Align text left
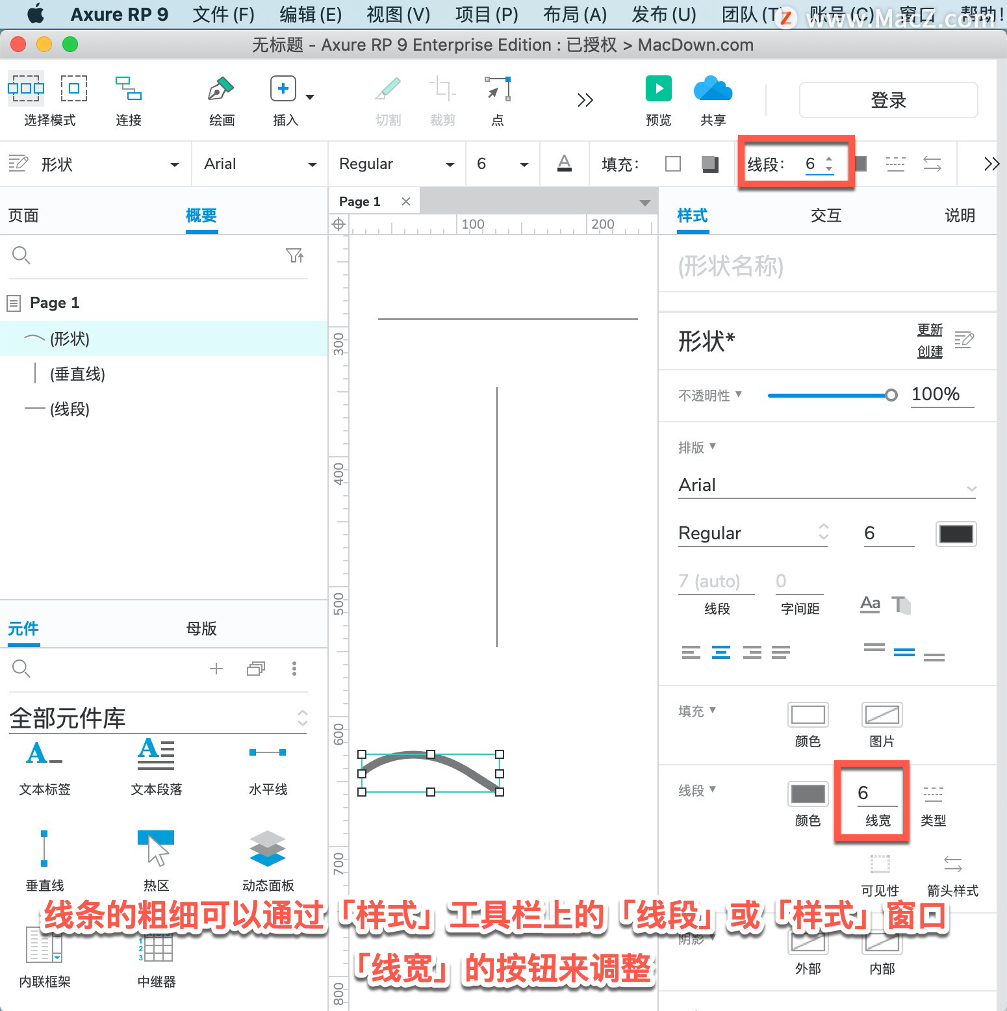The image size is (1007, 1011). click(x=691, y=652)
